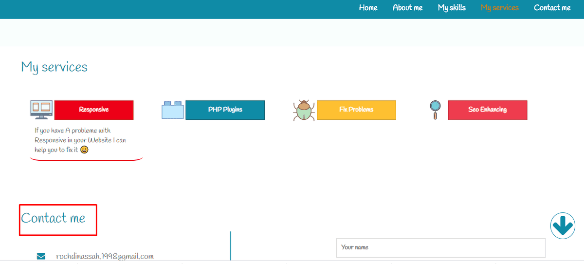Open the red Responsive service button
The image size is (584, 264).
[94, 110]
